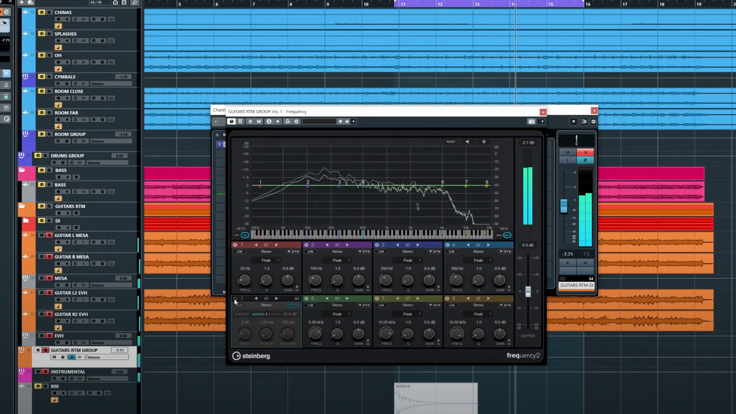Toggle bypass power icon in Frequency plugin header
Image resolution: width=736 pixels, height=414 pixels.
(231, 121)
